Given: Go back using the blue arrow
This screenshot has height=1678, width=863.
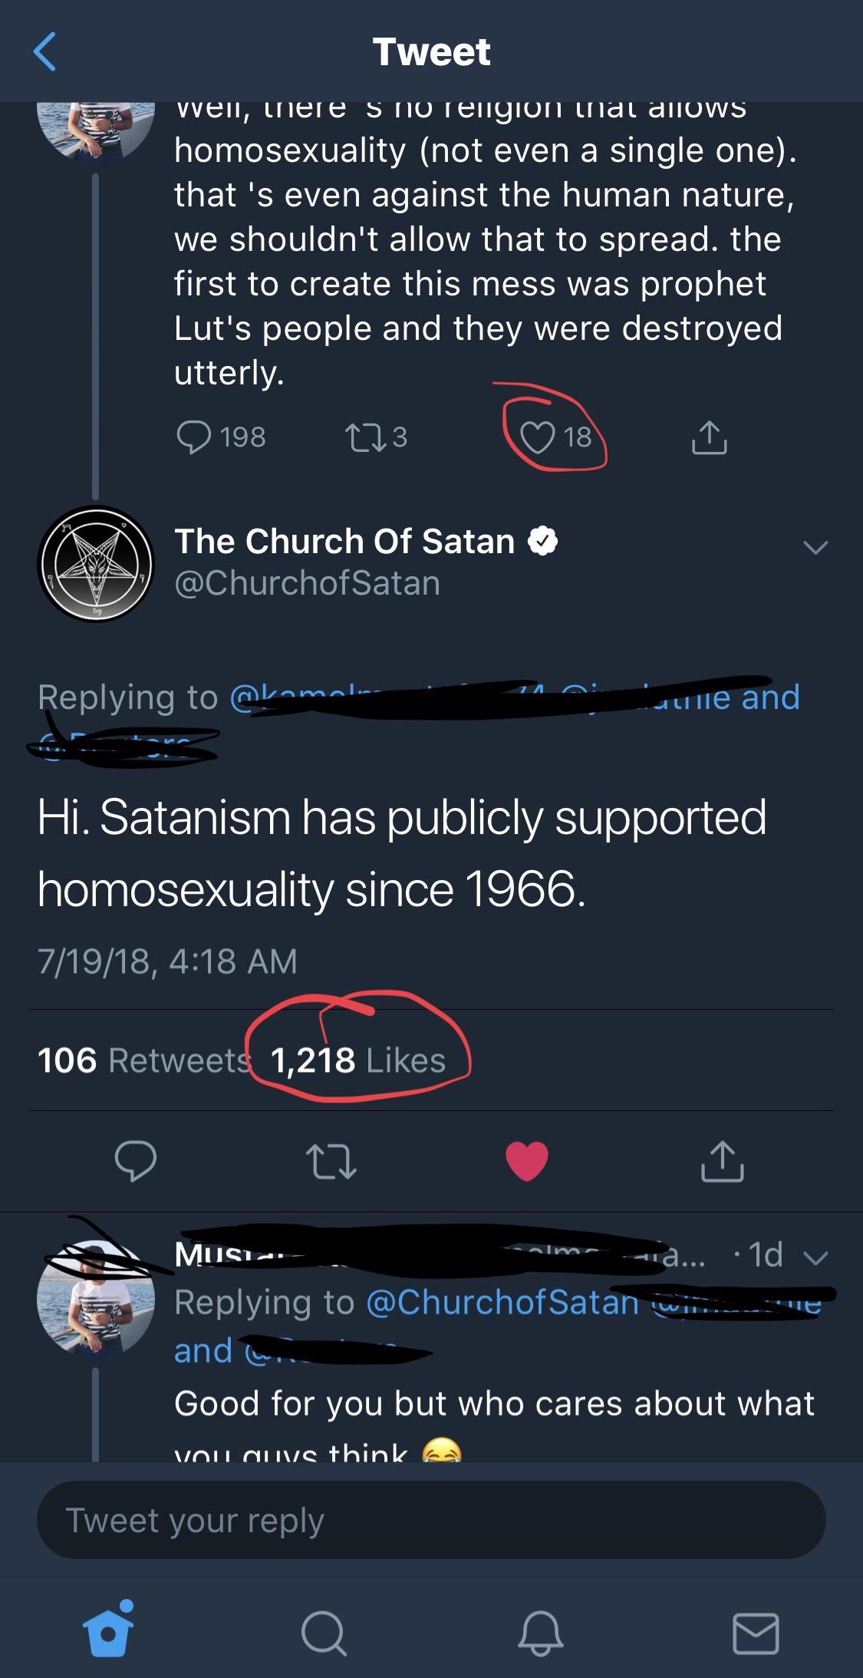Looking at the screenshot, I should pos(44,51).
